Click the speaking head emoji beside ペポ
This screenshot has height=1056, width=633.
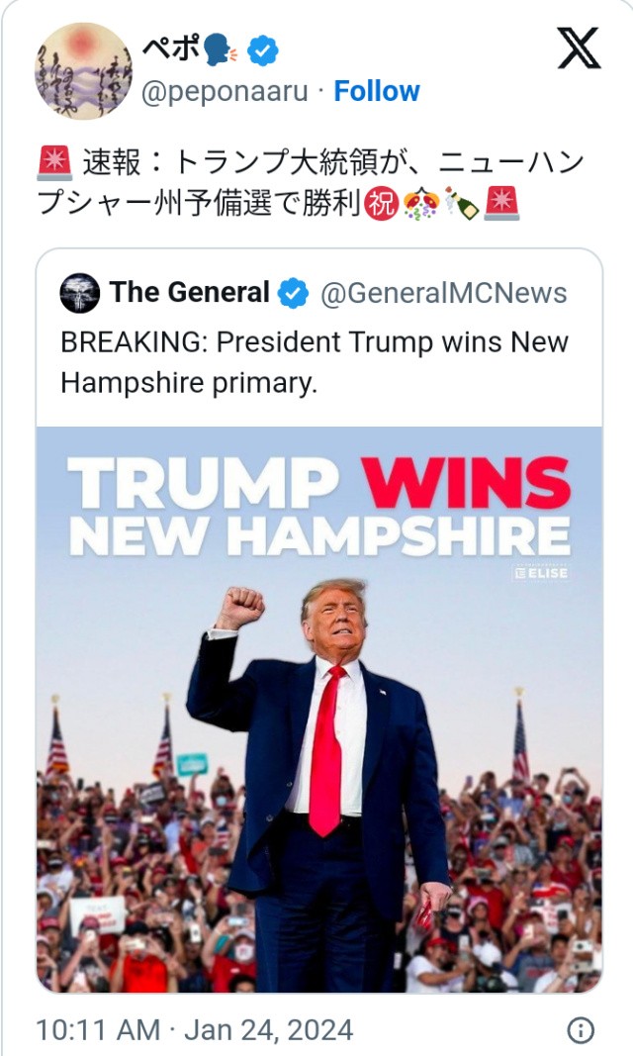[217, 49]
